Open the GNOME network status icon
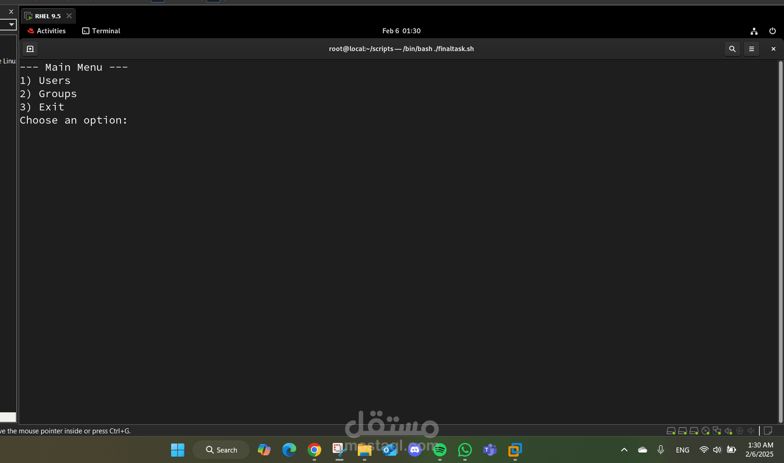 [754, 31]
